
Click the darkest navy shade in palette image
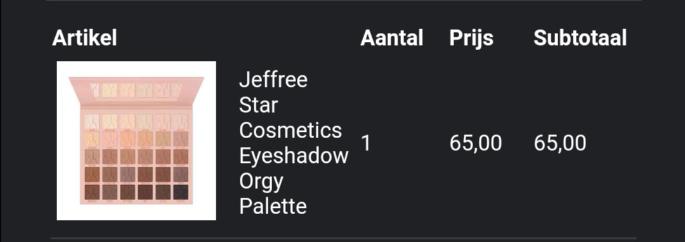pos(180,193)
